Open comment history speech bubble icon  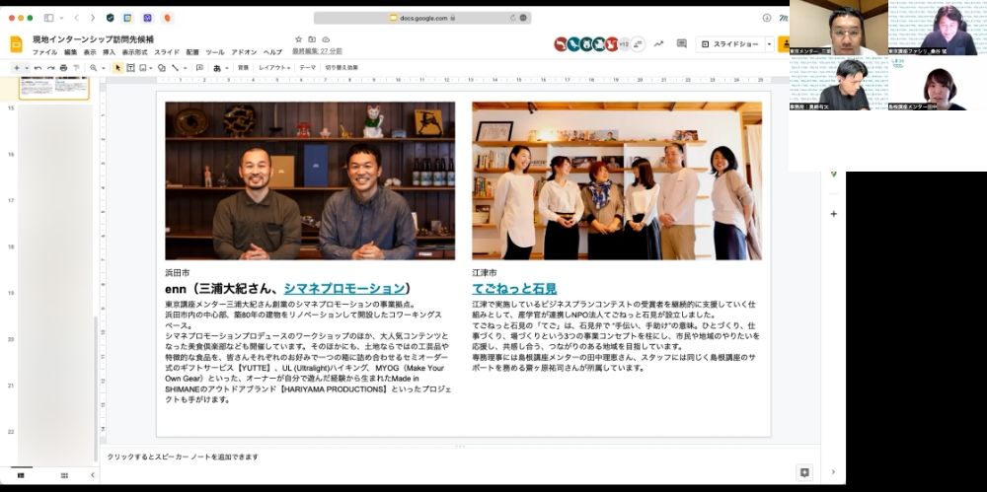point(682,44)
